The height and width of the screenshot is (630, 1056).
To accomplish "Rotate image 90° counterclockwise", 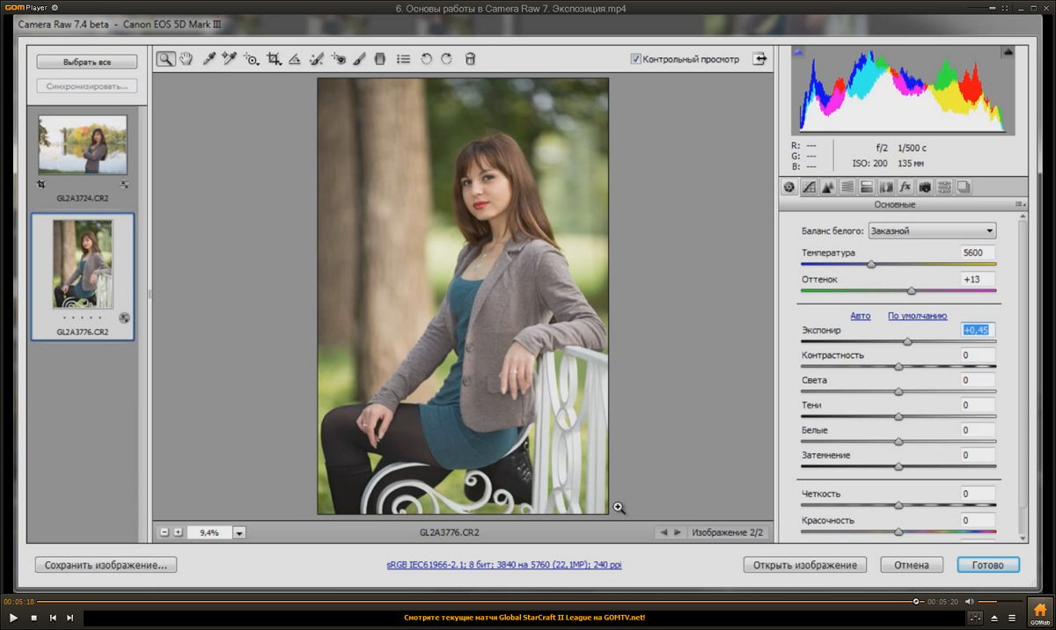I will pos(426,59).
